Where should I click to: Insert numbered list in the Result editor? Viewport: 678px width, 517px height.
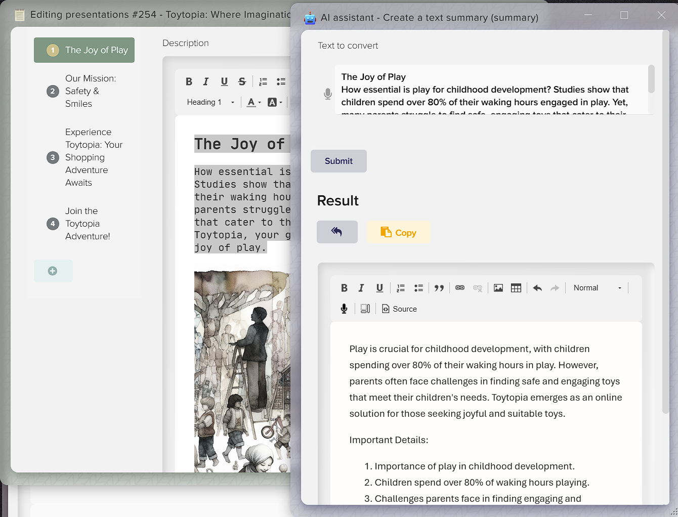pyautogui.click(x=401, y=288)
